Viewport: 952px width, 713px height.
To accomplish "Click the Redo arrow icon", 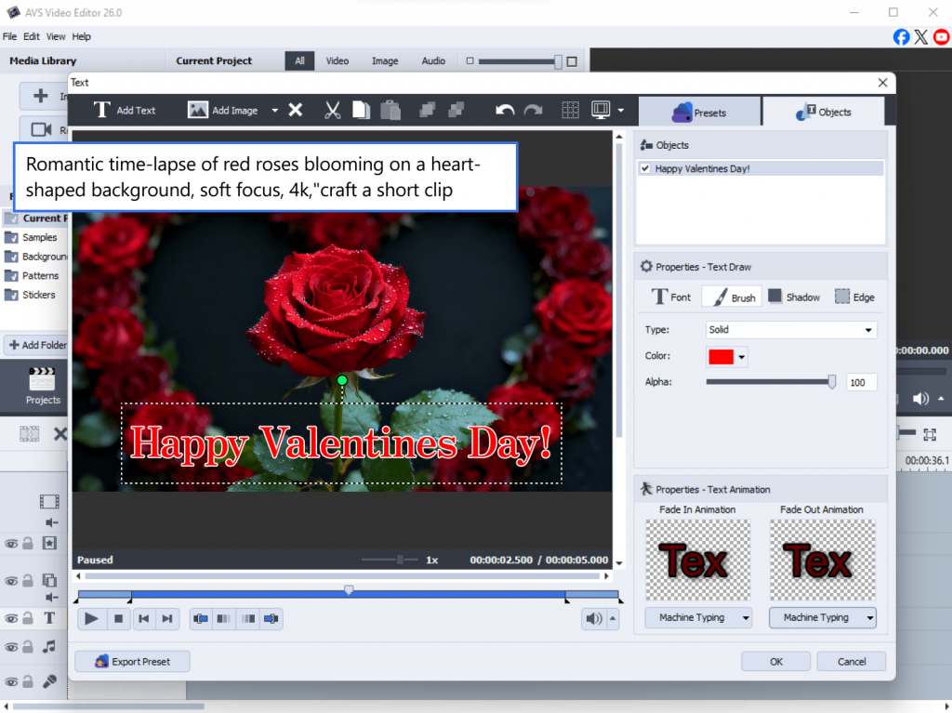I will point(533,110).
